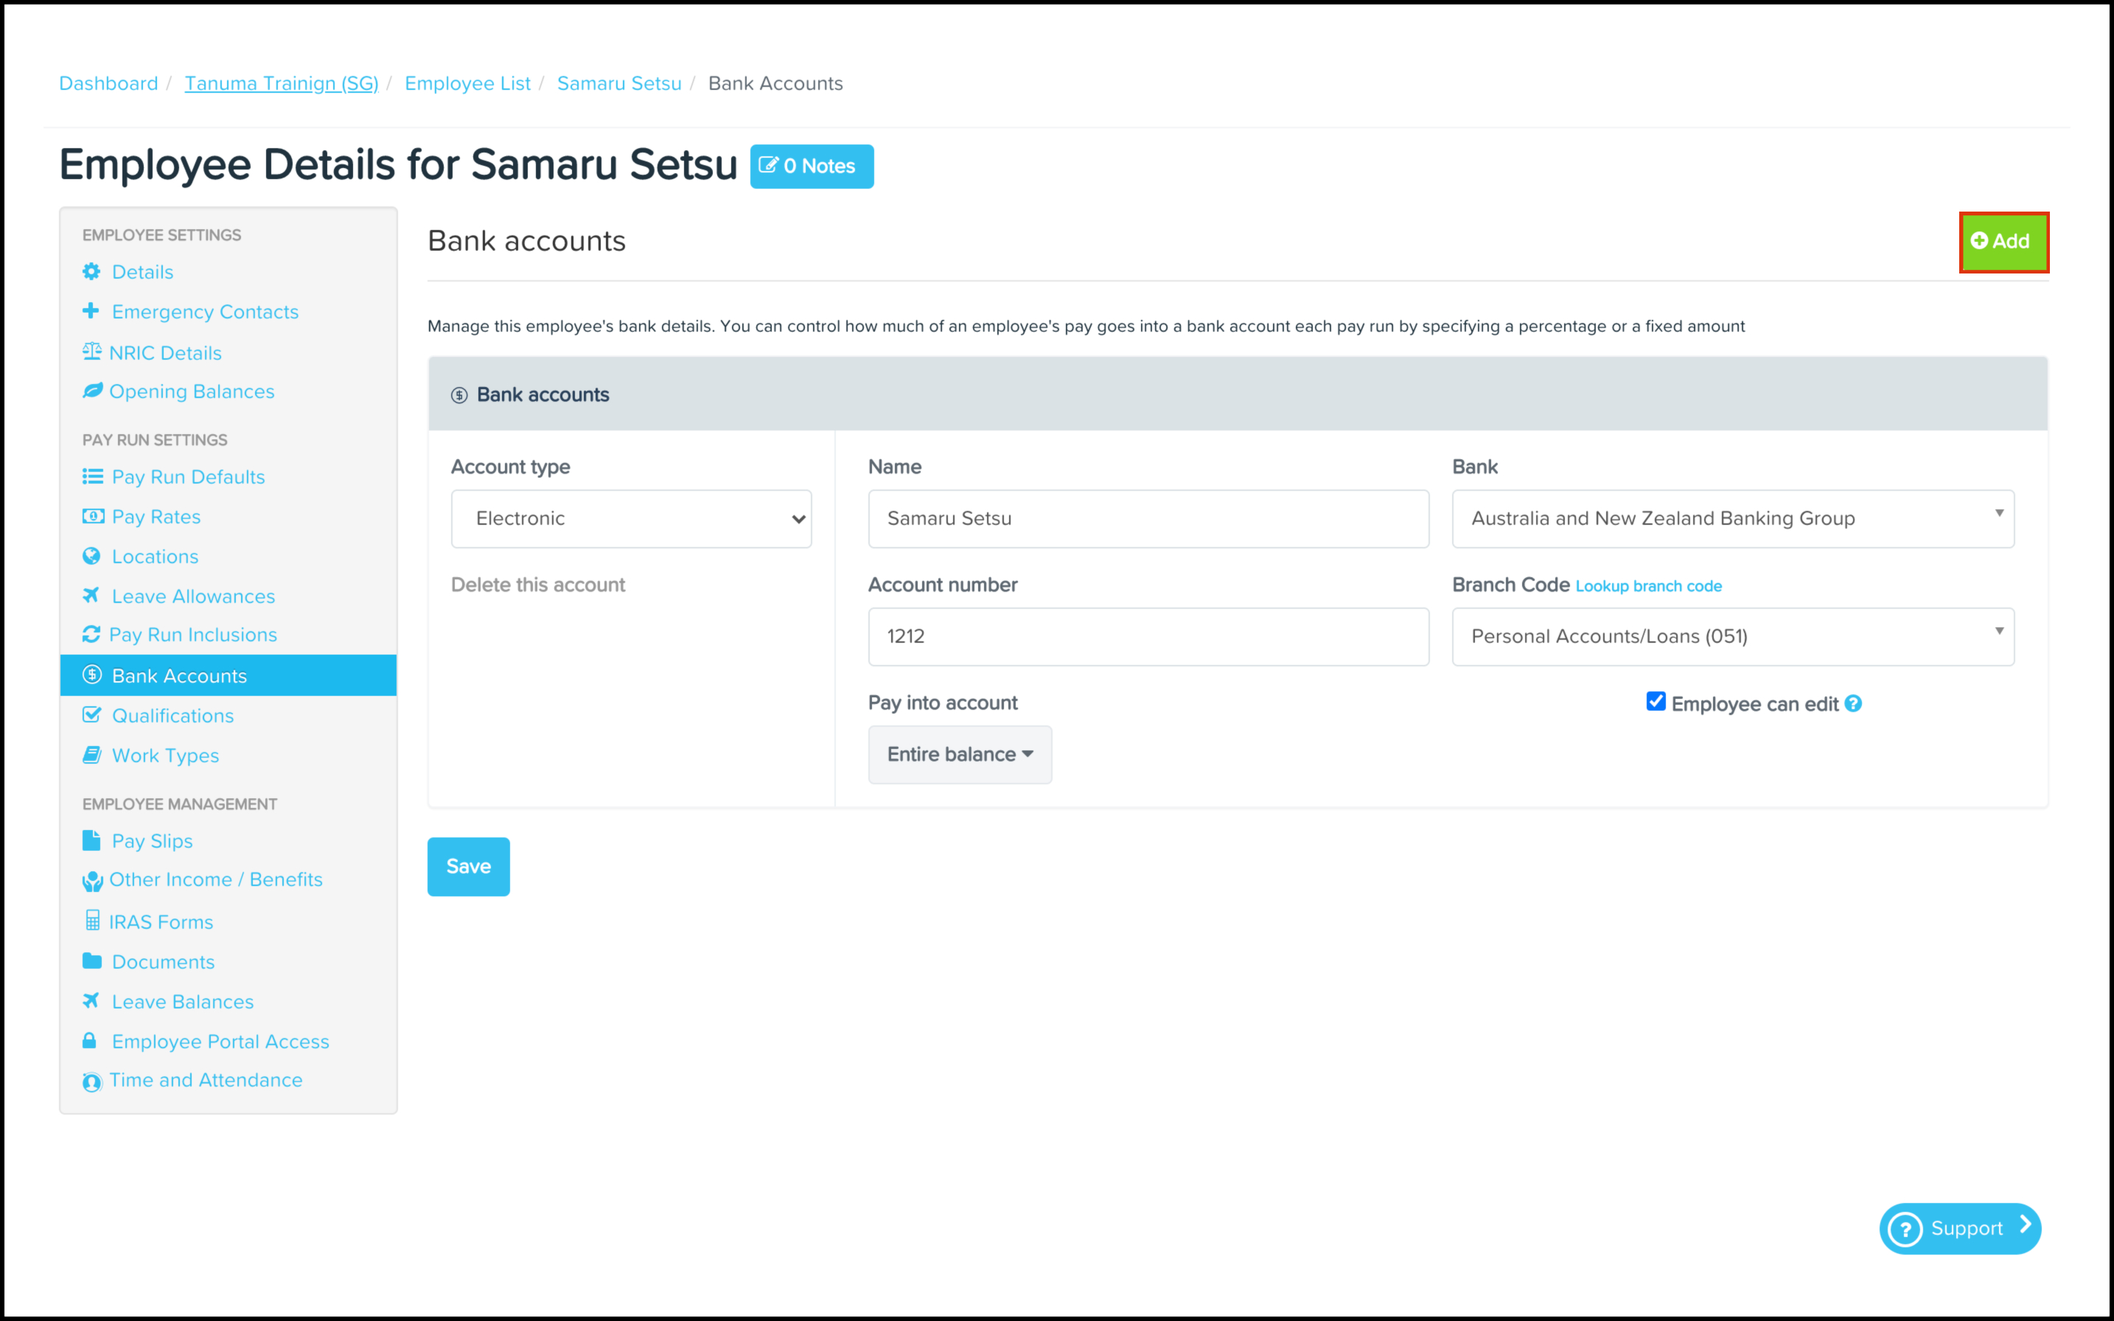Uncheck the Employee can edit checkbox
Viewport: 2114px width, 1321px height.
pyautogui.click(x=1656, y=702)
